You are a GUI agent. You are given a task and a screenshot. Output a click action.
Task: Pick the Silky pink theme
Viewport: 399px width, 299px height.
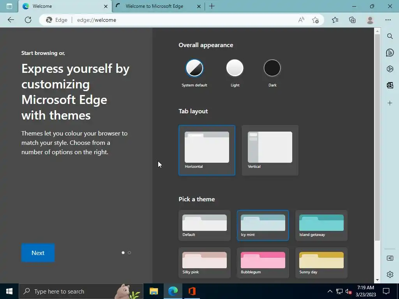[x=205, y=263]
